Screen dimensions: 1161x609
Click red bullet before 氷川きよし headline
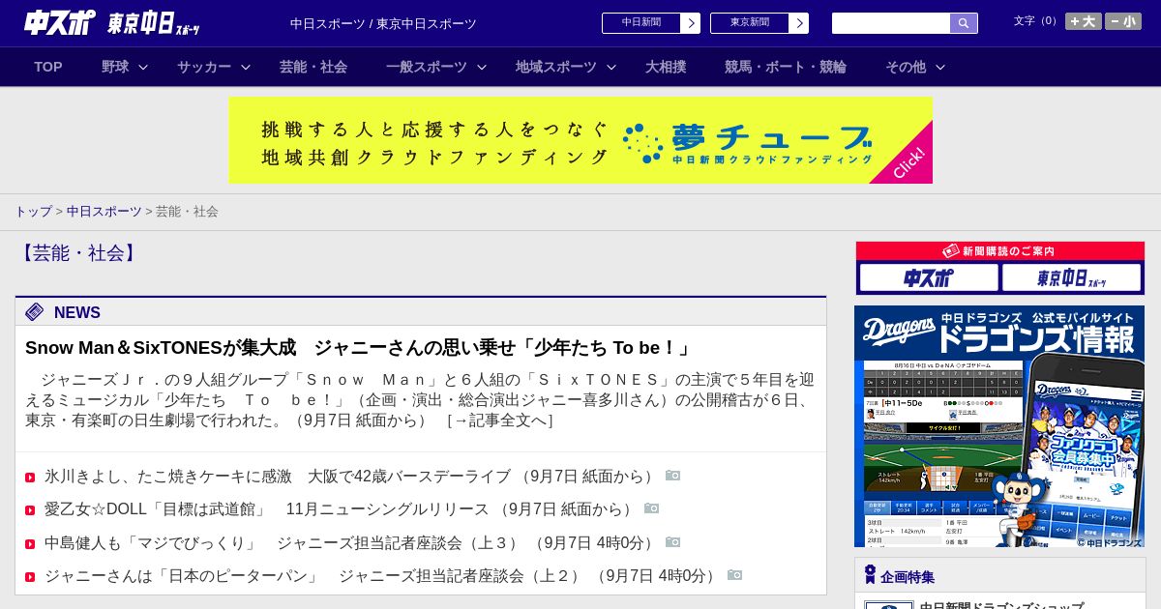[x=30, y=478]
